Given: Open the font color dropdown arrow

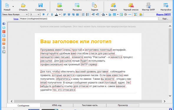Looking at the screenshot, I should coord(60,14).
